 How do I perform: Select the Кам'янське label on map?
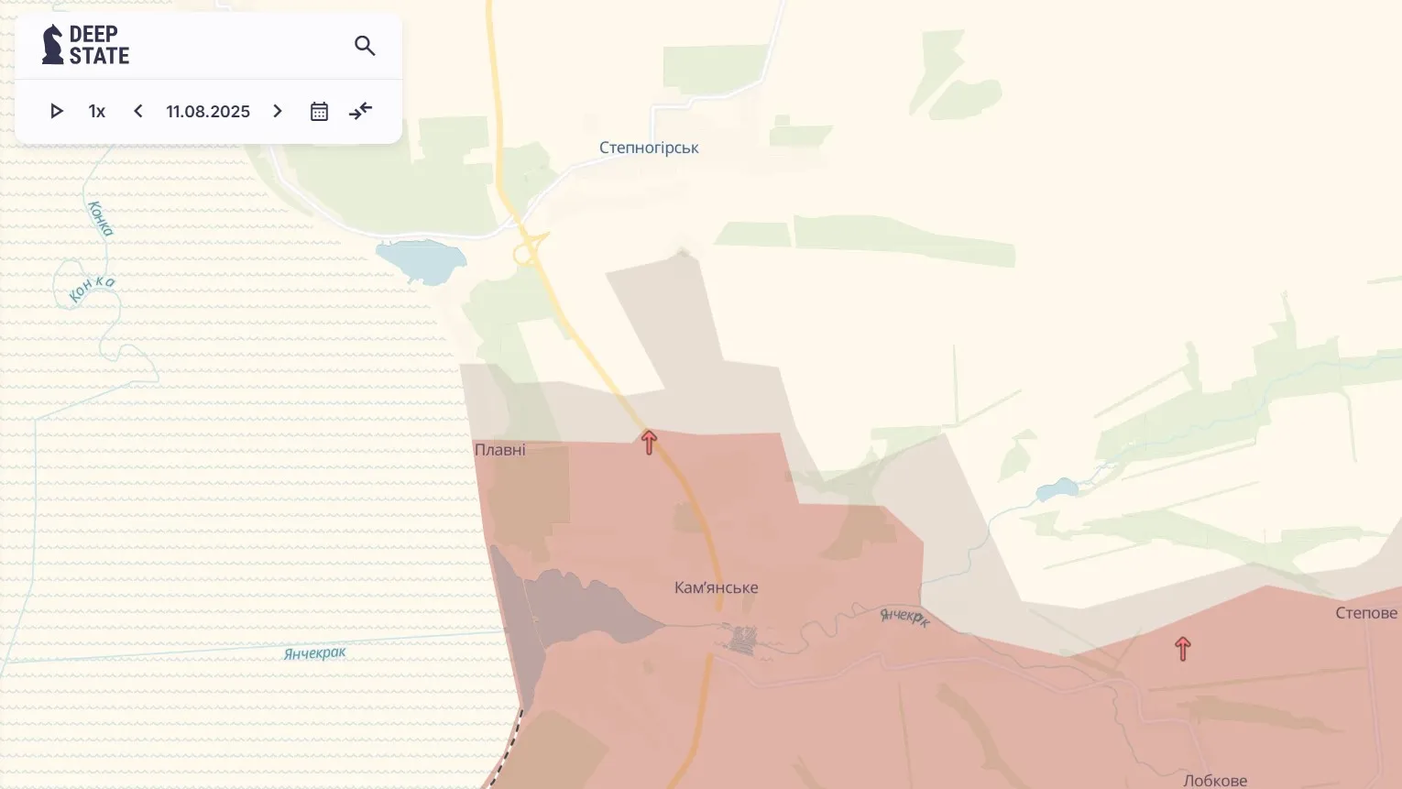coord(716,587)
